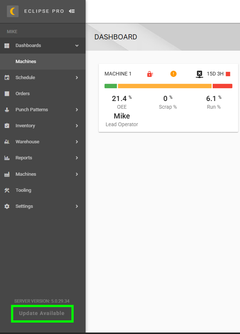The image size is (240, 334).
Task: Collapse the Dashboards menu chevron
Action: pos(77,46)
